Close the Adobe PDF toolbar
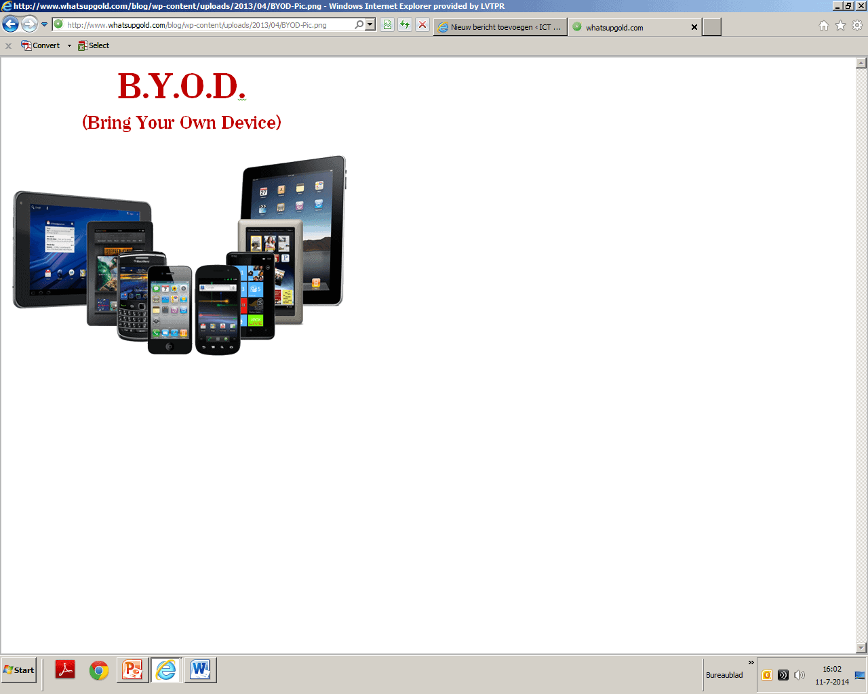Screen dimensions: 868x694 click(x=8, y=46)
